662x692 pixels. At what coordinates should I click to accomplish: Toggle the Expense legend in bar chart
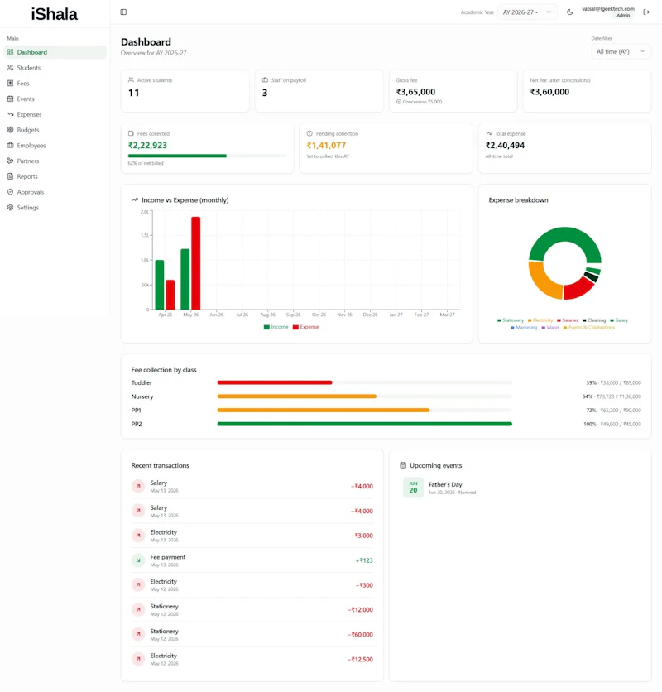pos(305,327)
